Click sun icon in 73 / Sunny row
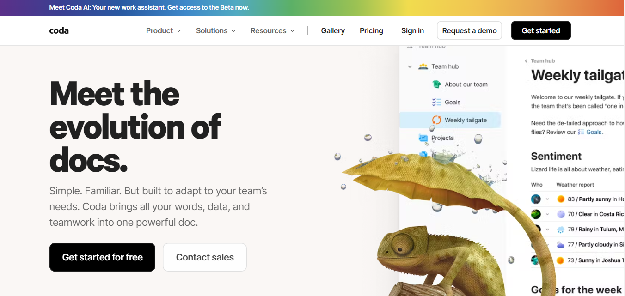Image resolution: width=625 pixels, height=296 pixels. [561, 260]
